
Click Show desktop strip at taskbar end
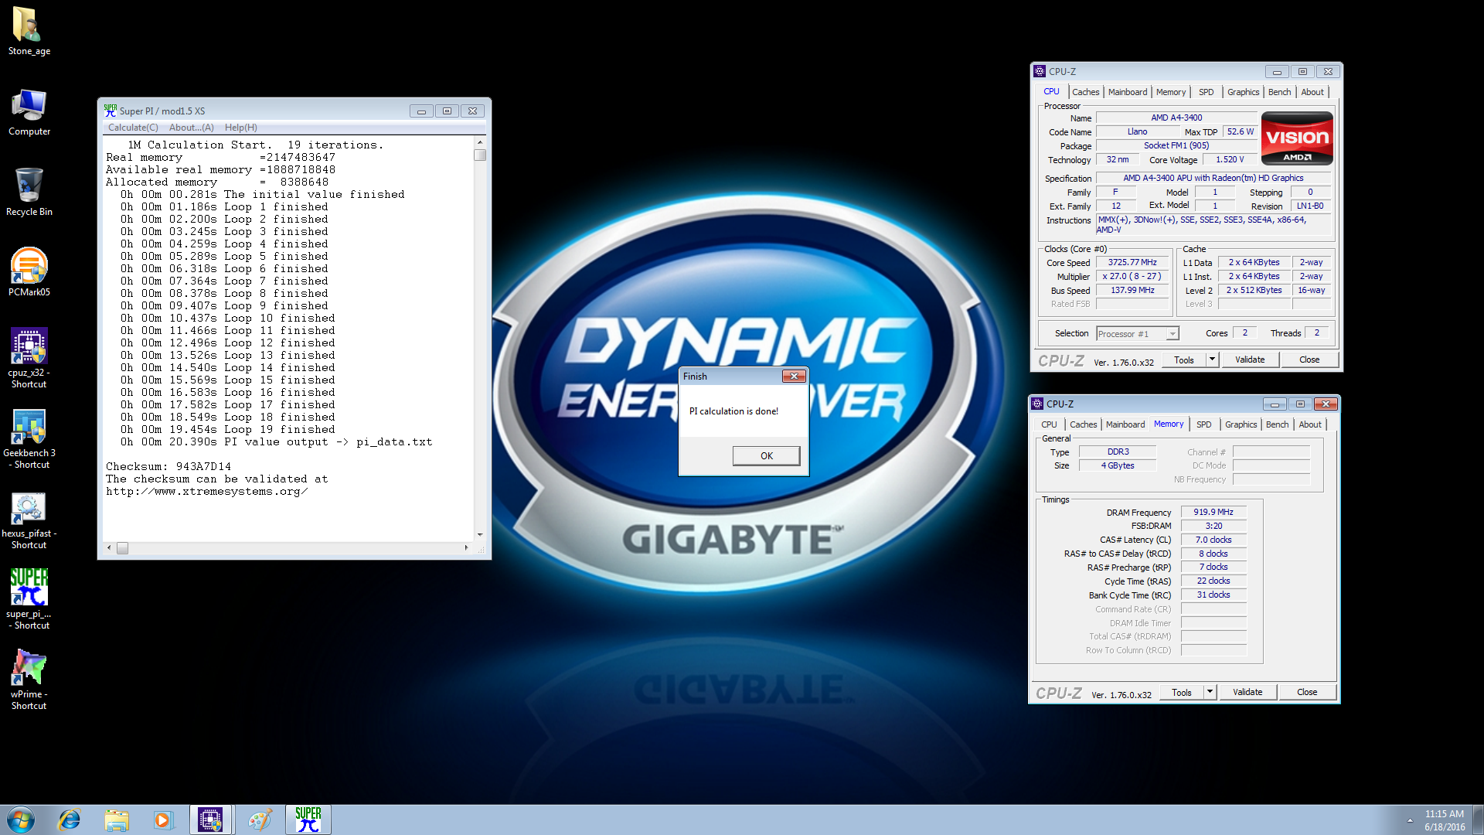[1479, 820]
